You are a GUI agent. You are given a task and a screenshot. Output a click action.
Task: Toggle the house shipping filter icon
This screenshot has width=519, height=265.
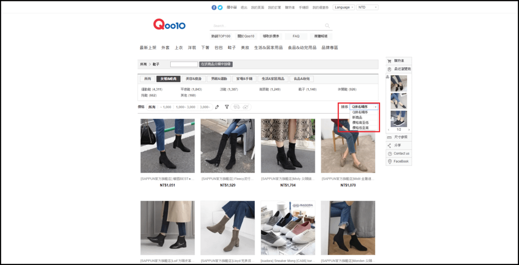246,107
